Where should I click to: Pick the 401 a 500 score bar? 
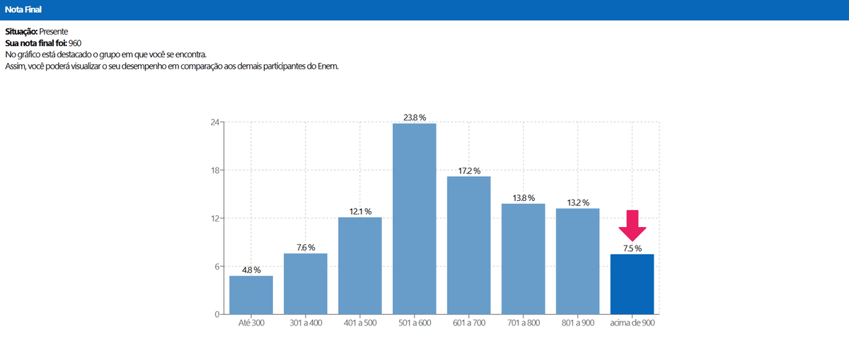[359, 266]
